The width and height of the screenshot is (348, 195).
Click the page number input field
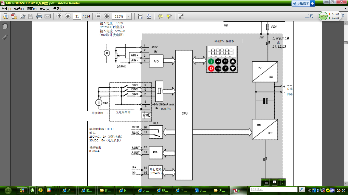(77, 17)
